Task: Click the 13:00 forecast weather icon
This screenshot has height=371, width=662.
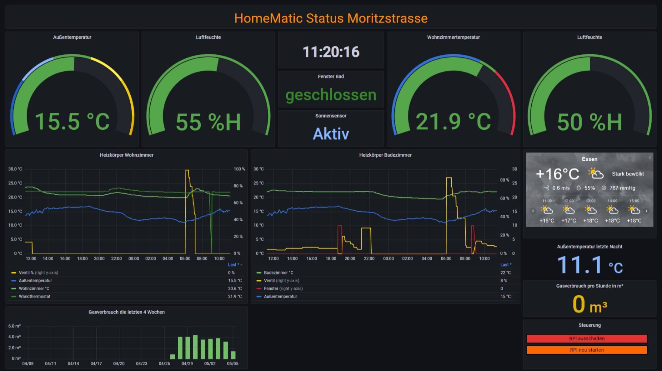Action: [x=591, y=210]
